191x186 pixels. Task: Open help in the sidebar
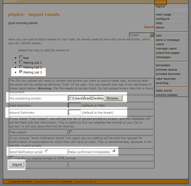(159, 23)
